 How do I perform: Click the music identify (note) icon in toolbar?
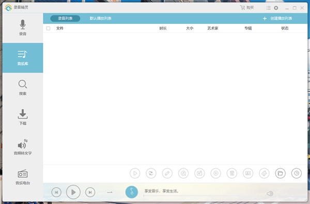click(183, 173)
